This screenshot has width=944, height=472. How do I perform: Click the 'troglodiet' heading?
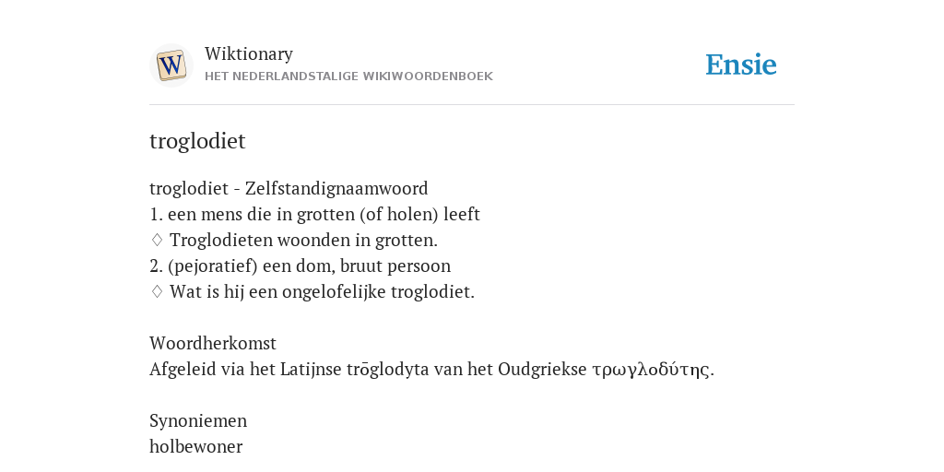[197, 141]
